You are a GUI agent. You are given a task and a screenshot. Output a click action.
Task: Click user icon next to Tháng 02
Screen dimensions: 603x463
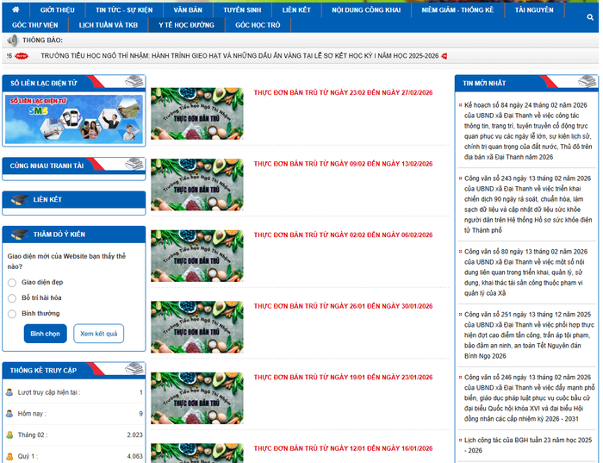(x=9, y=435)
